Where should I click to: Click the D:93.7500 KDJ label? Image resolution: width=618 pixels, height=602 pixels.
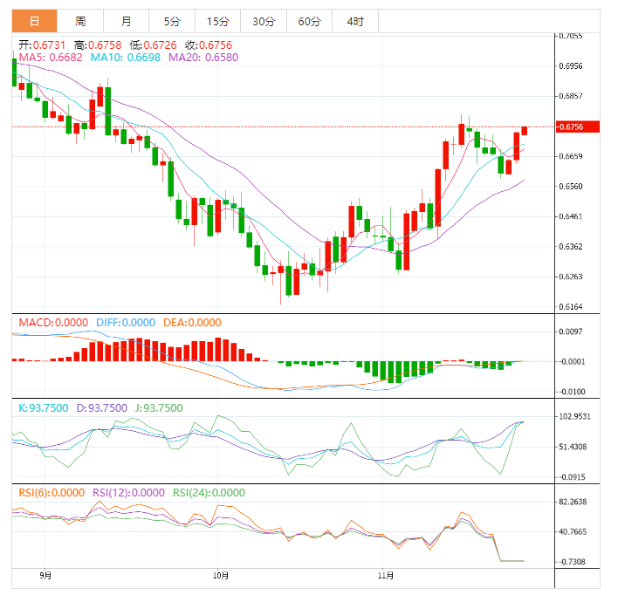[101, 407]
